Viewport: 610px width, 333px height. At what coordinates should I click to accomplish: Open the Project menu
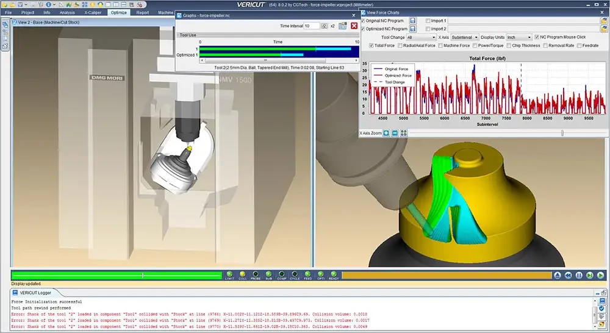click(x=27, y=12)
